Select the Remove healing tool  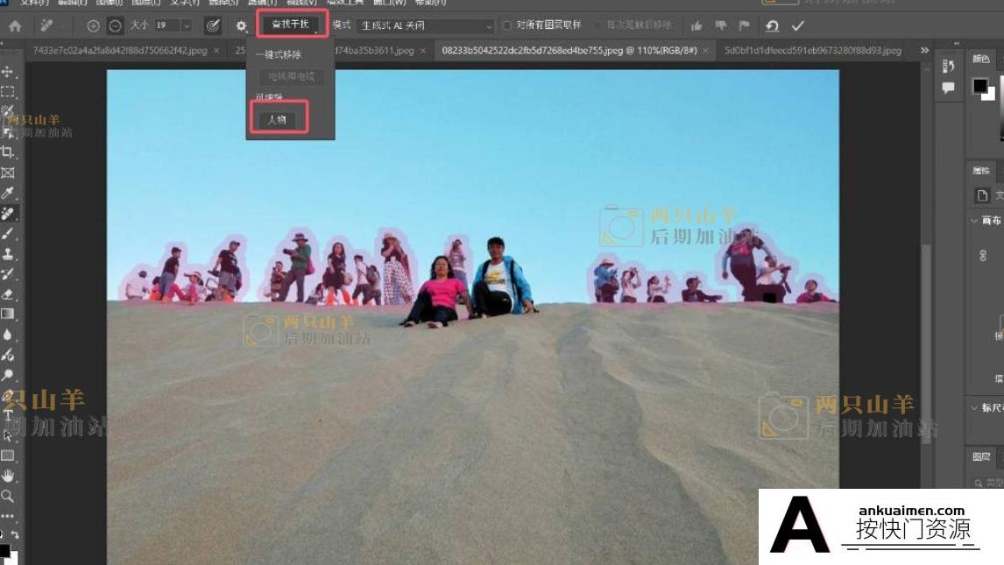click(x=8, y=213)
